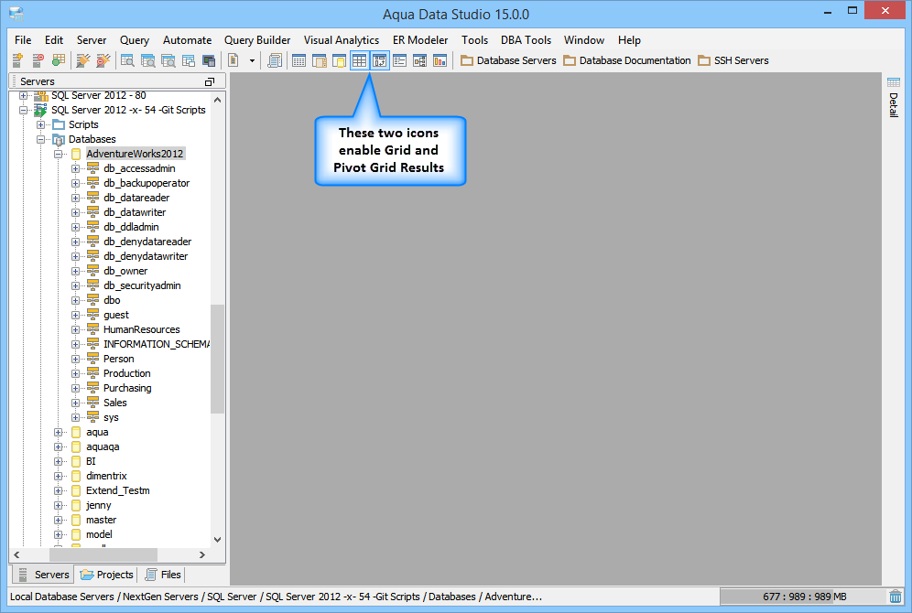Open the Detail side panel
This screenshot has width=912, height=613.
click(894, 96)
